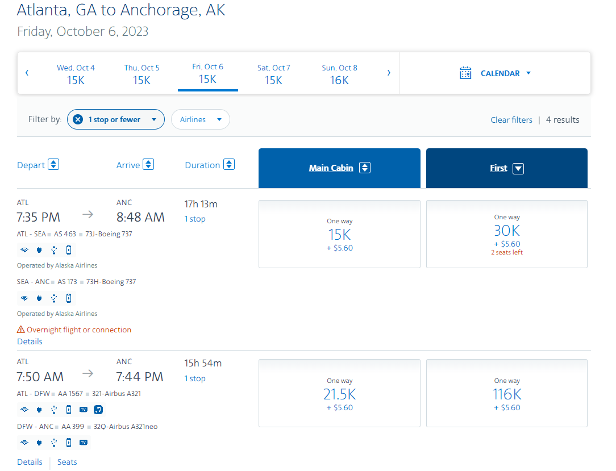Click the personal device entertainment icon for DFW - ANC
Screen dimensions: 616x471
68,442
